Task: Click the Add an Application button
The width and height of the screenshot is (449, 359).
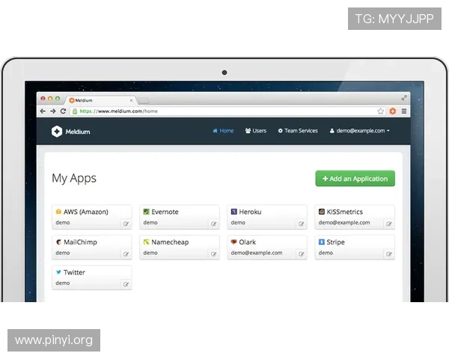Action: pos(355,179)
